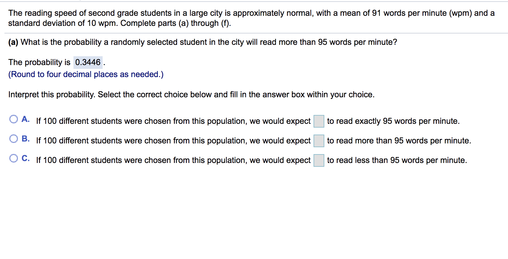
Task: Click the 'The probability is' label
Action: pos(39,63)
